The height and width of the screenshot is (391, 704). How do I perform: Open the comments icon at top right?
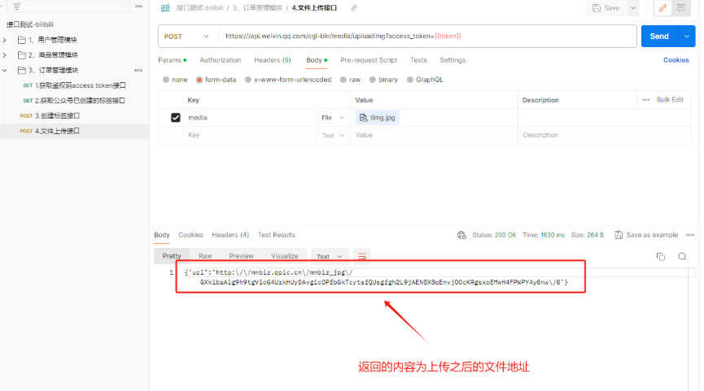pos(681,7)
